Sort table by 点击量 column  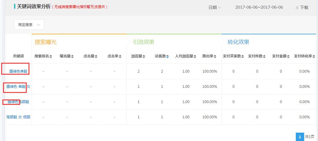96,56
